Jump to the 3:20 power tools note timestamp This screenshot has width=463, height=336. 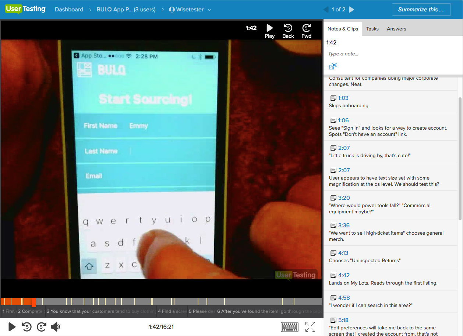click(x=344, y=198)
